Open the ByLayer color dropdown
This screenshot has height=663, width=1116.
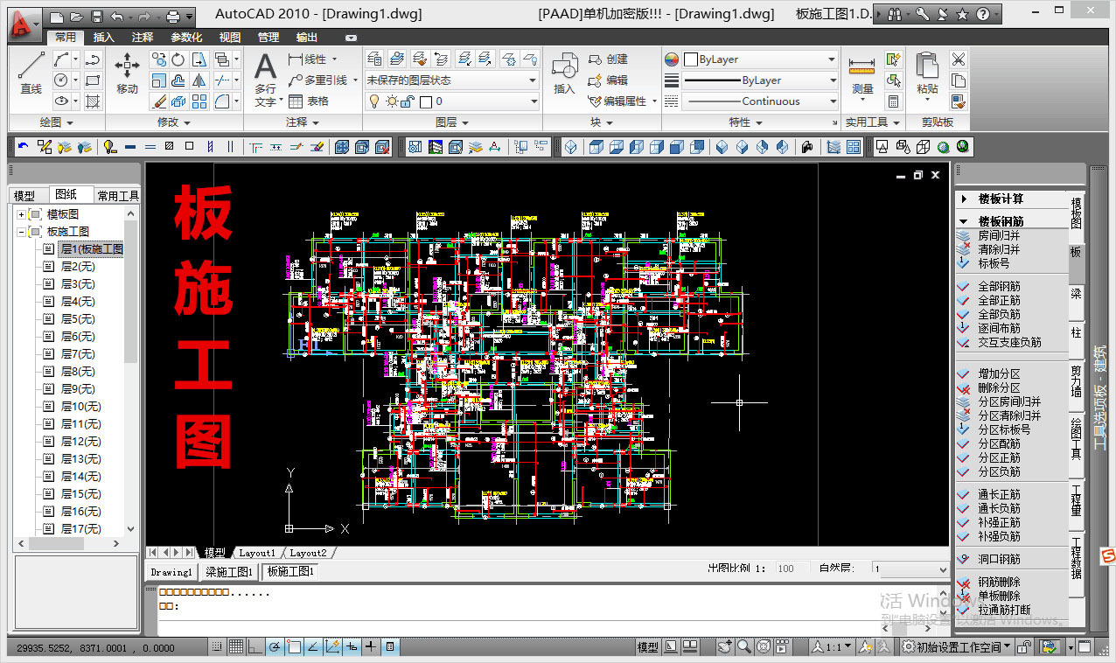click(x=759, y=59)
